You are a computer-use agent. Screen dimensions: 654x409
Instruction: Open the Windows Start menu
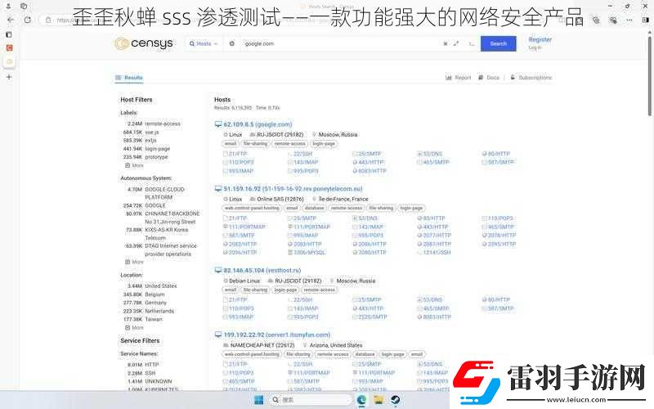click(x=261, y=400)
